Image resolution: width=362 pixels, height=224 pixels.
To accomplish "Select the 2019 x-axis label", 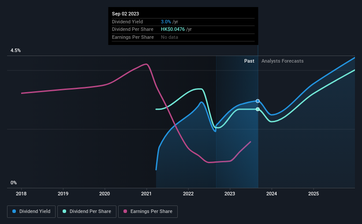I will pyautogui.click(x=63, y=194).
